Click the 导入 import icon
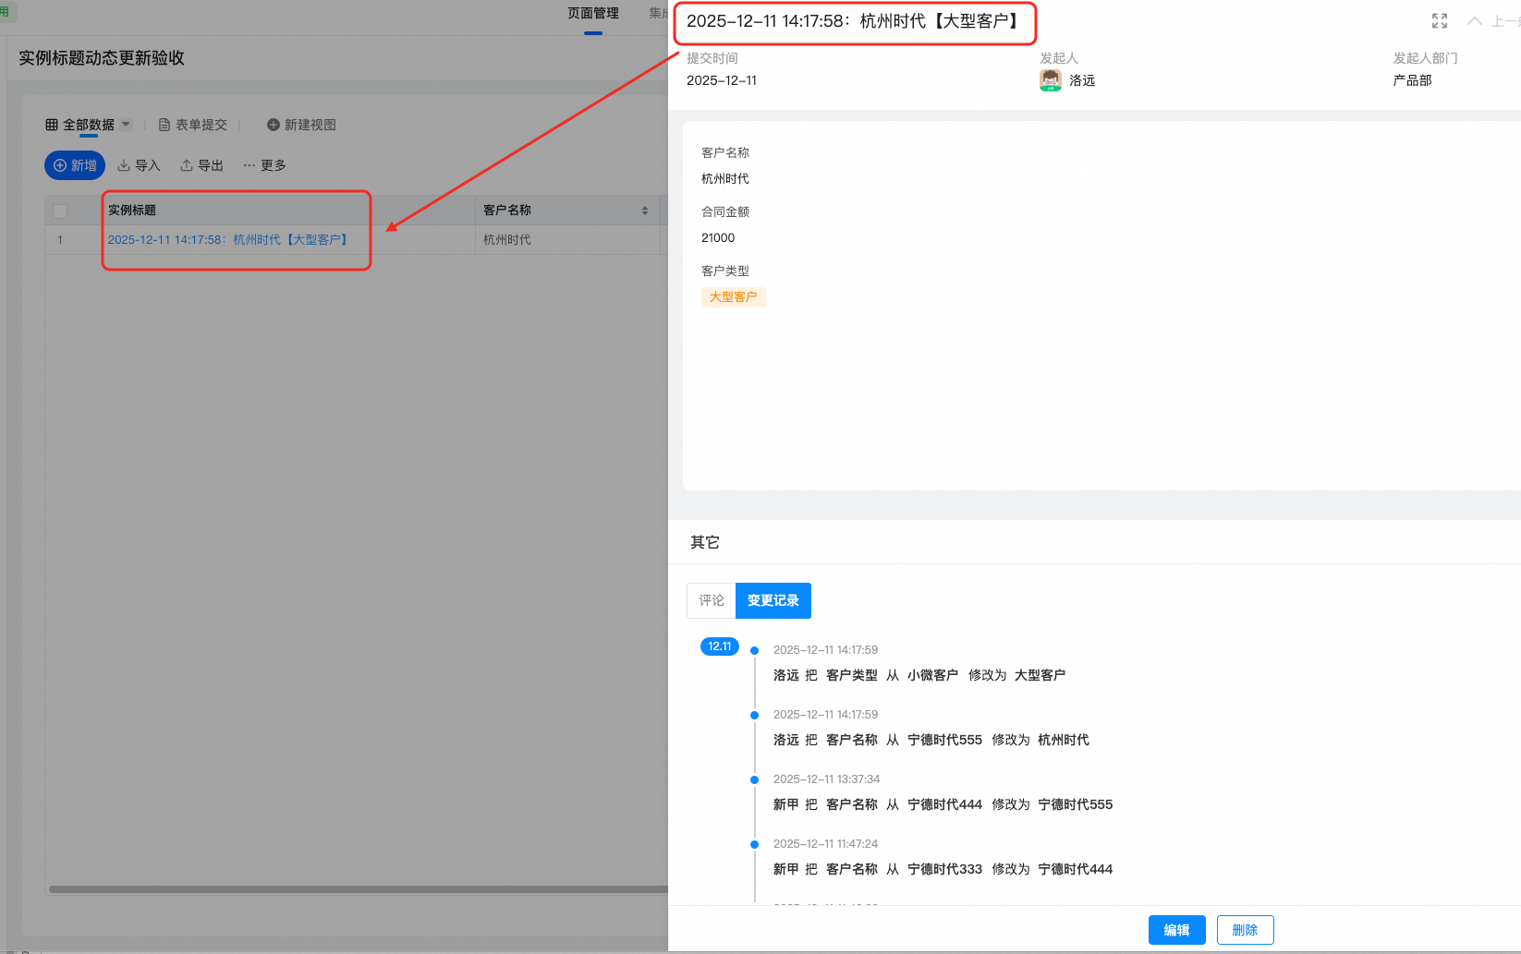 tap(124, 165)
